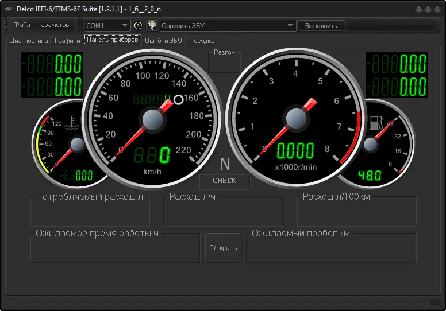Screen dimensions: 446x311
Task: Switch to the Диагностика tab
Action: (28, 41)
